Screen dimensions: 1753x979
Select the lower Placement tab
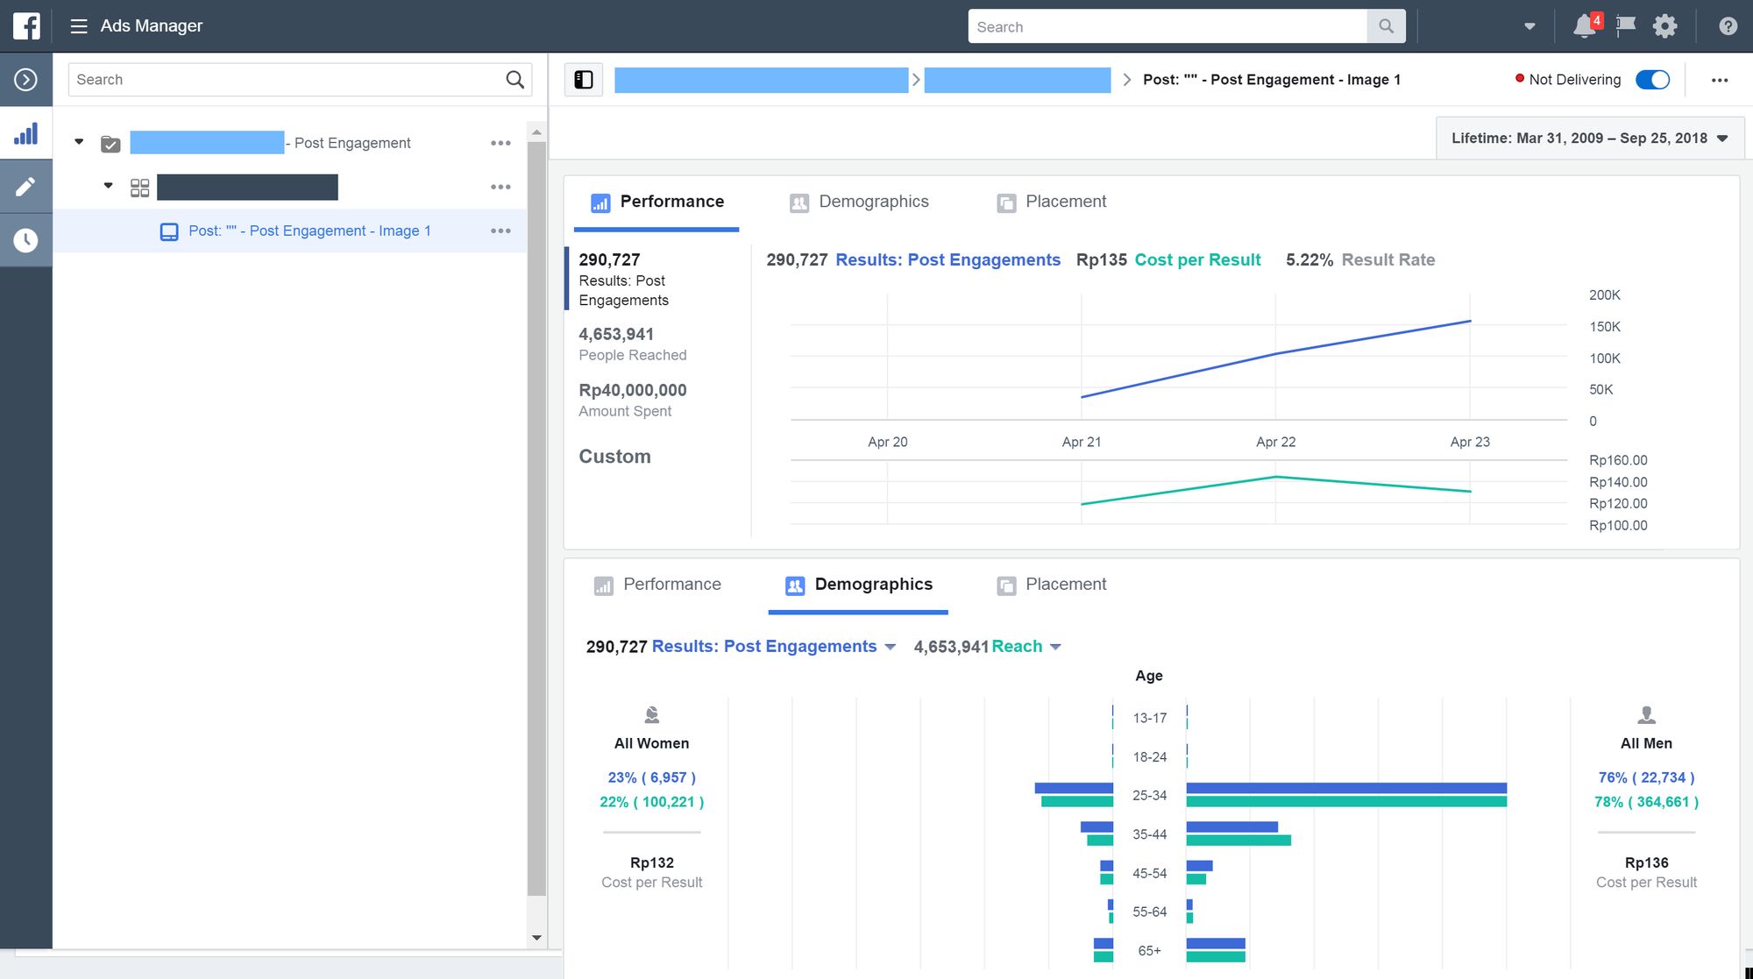click(1052, 585)
